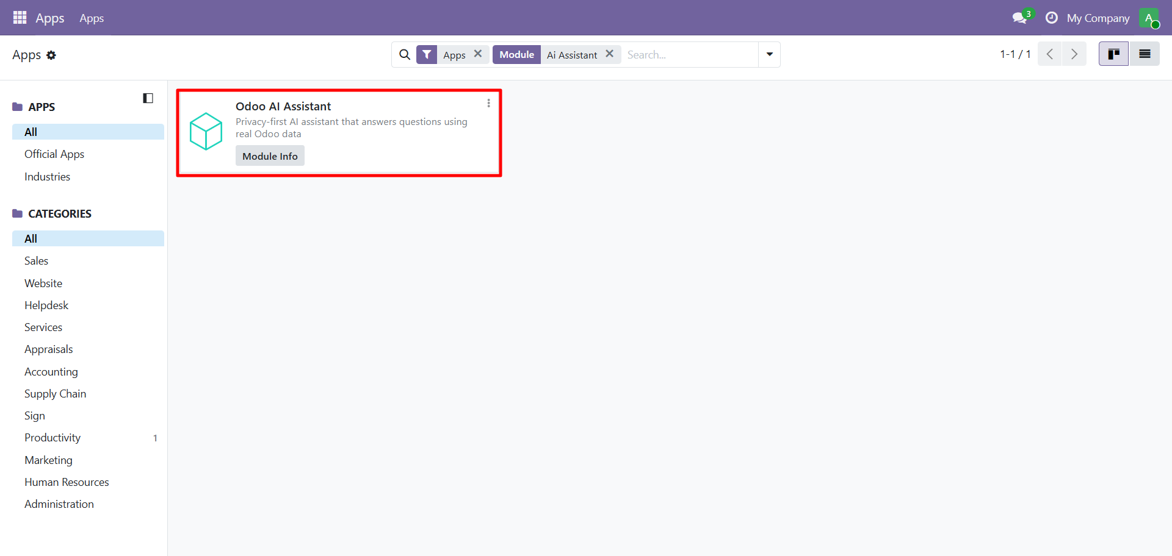Switch to Kanban view
The width and height of the screenshot is (1172, 556).
[x=1113, y=54]
